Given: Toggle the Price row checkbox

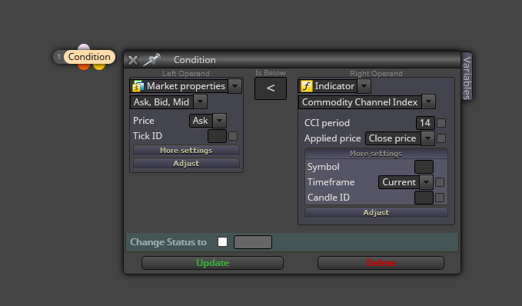Looking at the screenshot, I should (x=233, y=121).
